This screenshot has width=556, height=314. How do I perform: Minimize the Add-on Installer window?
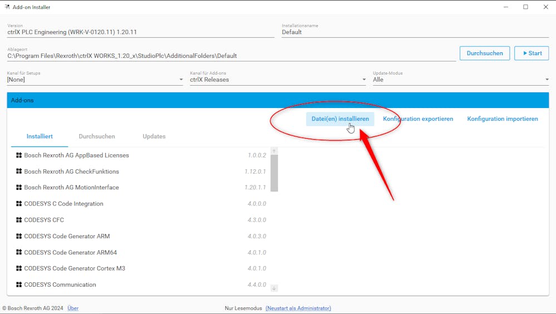[x=506, y=7]
